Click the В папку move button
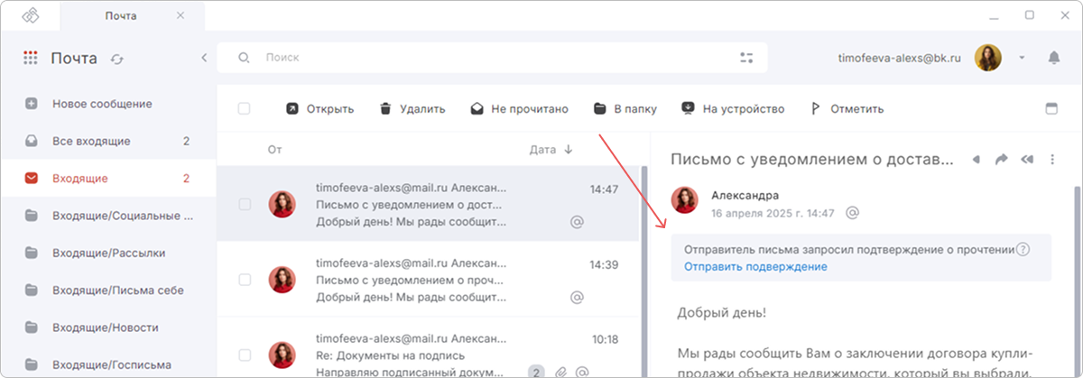The width and height of the screenshot is (1083, 378). click(x=625, y=109)
